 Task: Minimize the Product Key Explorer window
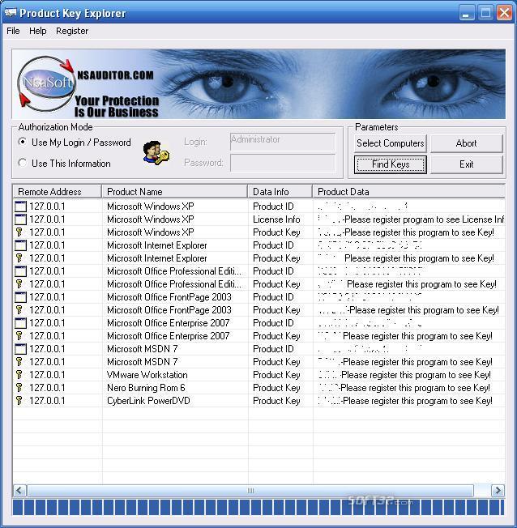point(467,14)
